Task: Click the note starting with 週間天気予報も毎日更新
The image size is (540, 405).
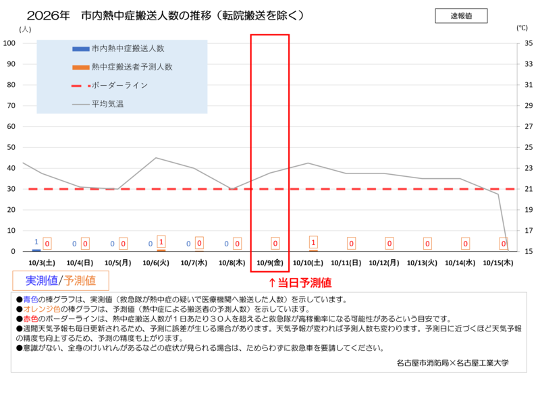Action: click(x=269, y=333)
